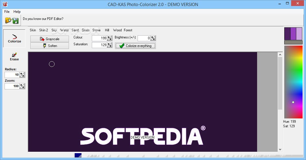Pick a hue in the color spectrum
Viewport: 306px width, 160px height.
293,82
